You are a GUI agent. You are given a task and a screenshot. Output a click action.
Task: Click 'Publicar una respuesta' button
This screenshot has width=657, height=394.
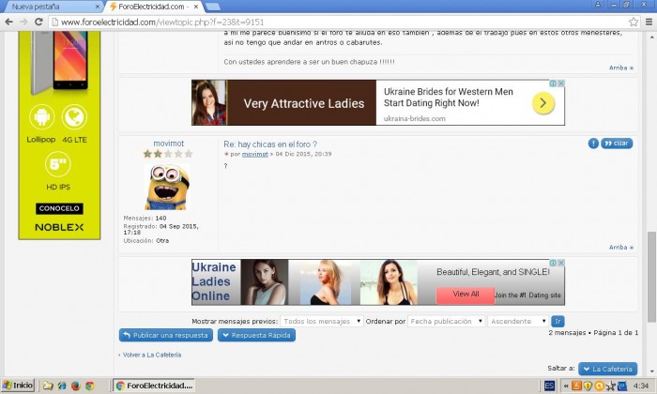pyautogui.click(x=166, y=336)
